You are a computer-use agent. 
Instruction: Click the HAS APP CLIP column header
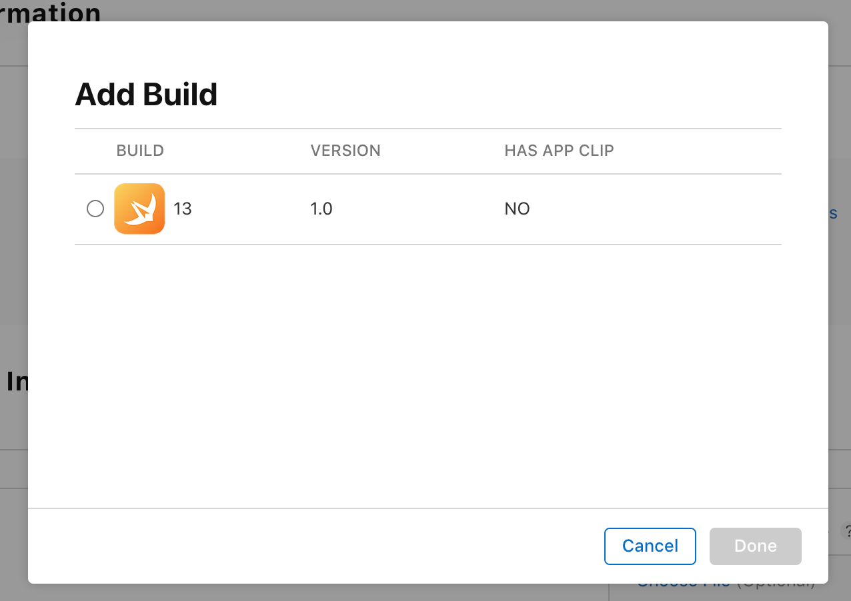point(559,151)
